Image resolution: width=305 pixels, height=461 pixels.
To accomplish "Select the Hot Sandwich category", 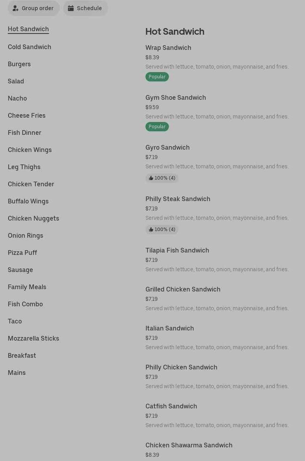I will pyautogui.click(x=28, y=29).
